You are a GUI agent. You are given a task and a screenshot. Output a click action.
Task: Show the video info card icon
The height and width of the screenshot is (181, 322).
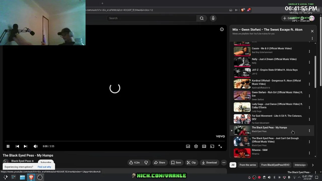[222, 29]
